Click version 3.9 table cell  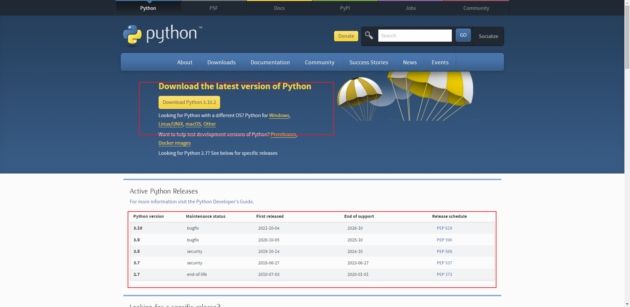136,240
